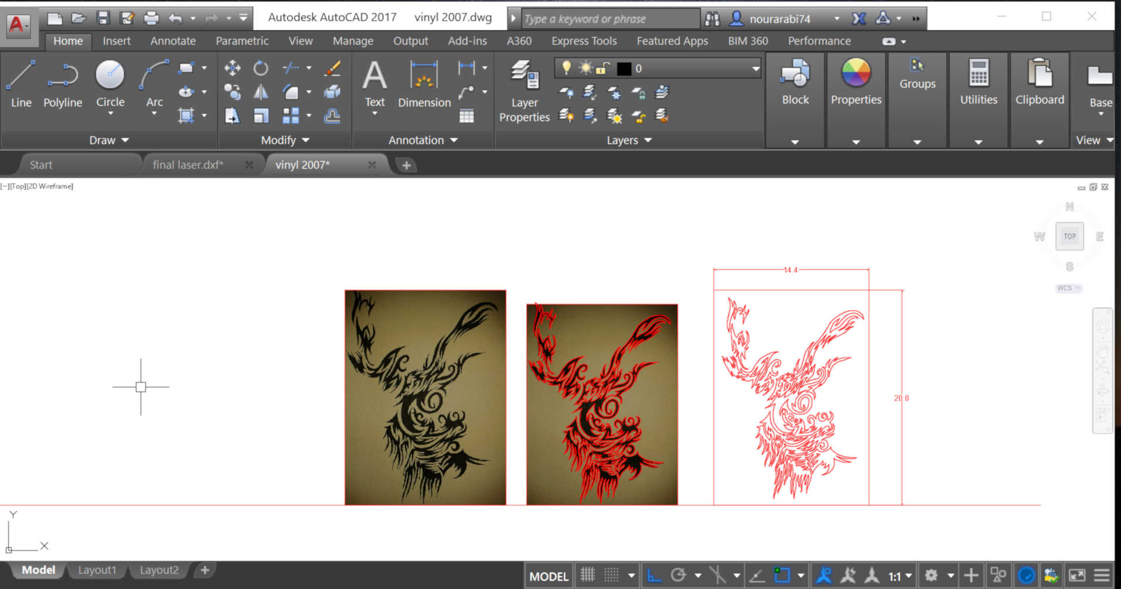Viewport: 1121px width, 589px height.
Task: Open the Annotate ribbon tab
Action: click(x=173, y=41)
